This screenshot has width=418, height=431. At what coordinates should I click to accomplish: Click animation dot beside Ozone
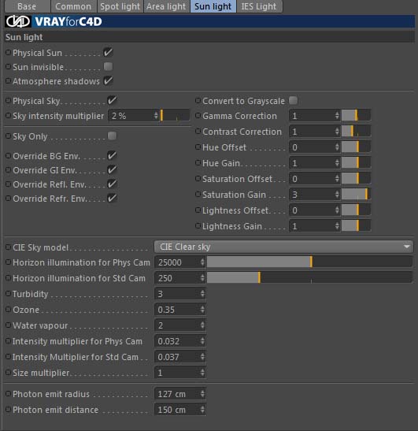[9, 310]
